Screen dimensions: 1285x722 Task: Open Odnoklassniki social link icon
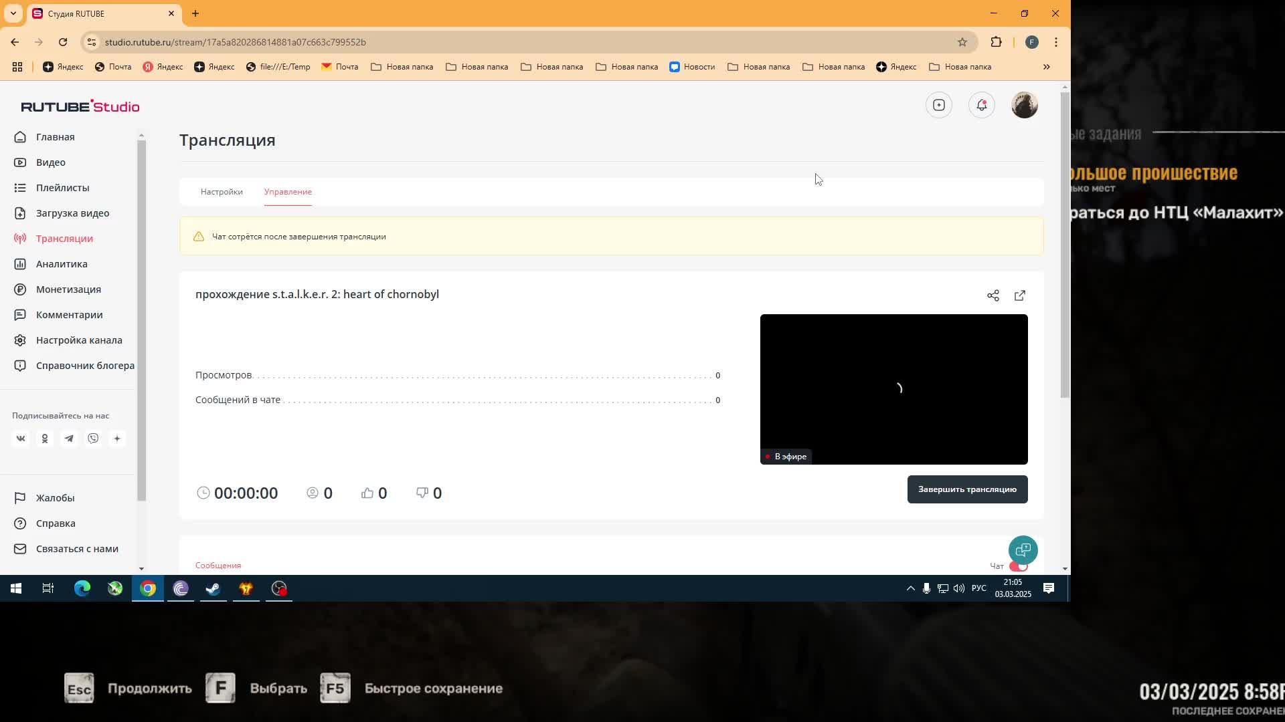tap(45, 439)
